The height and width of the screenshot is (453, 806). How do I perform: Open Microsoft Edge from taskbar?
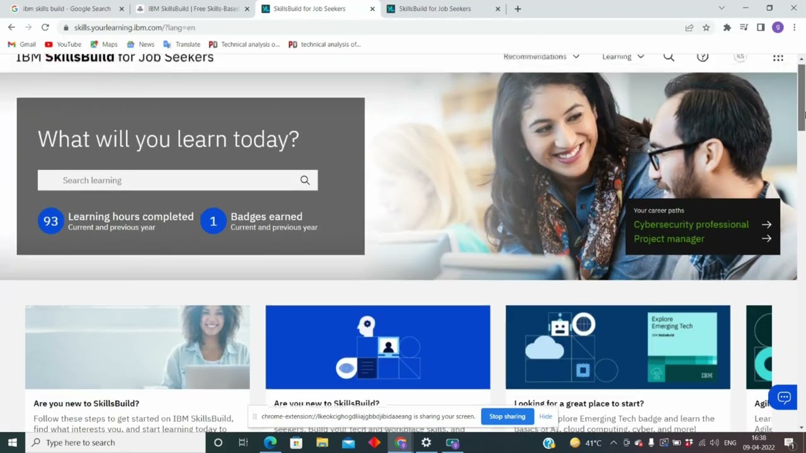click(x=270, y=442)
